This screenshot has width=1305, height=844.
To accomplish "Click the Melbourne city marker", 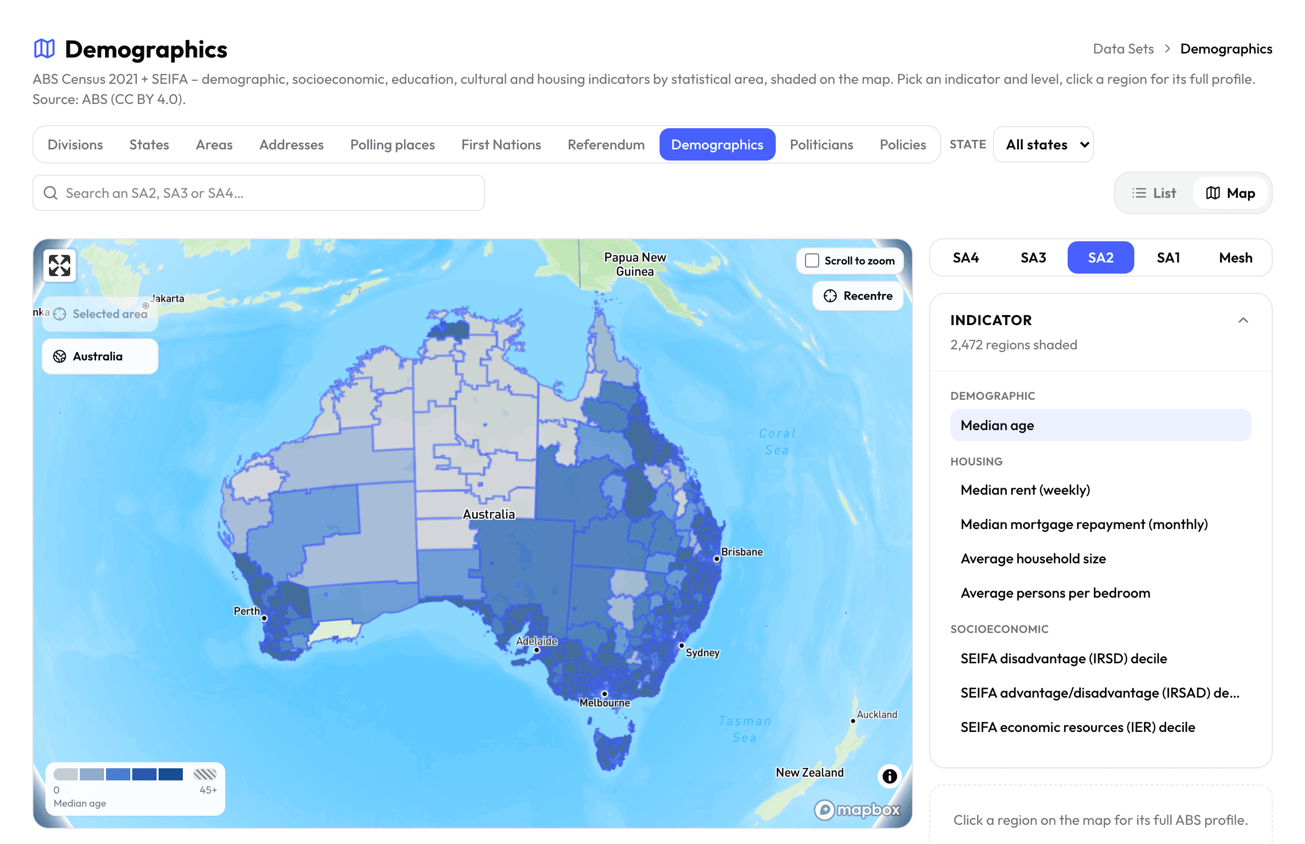I will (605, 695).
